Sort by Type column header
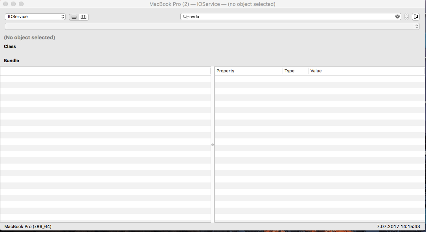Image resolution: width=426 pixels, height=232 pixels. point(296,71)
